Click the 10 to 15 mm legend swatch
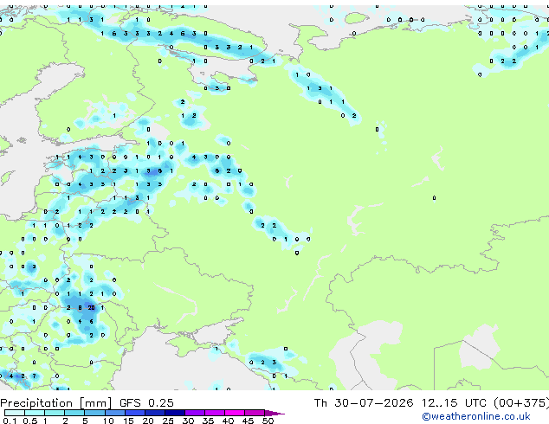This screenshot has height=424, width=549. 114,413
